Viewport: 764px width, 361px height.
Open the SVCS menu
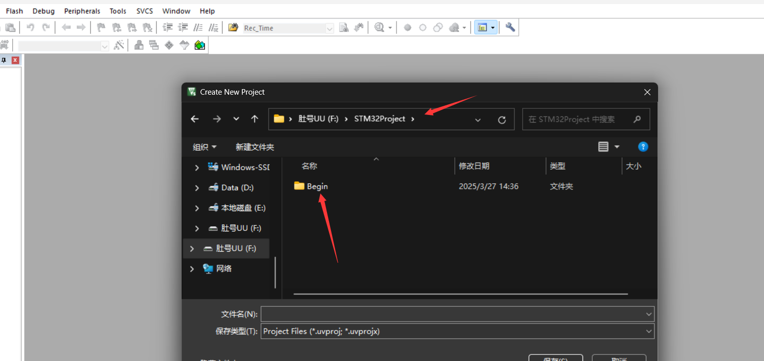click(x=145, y=11)
